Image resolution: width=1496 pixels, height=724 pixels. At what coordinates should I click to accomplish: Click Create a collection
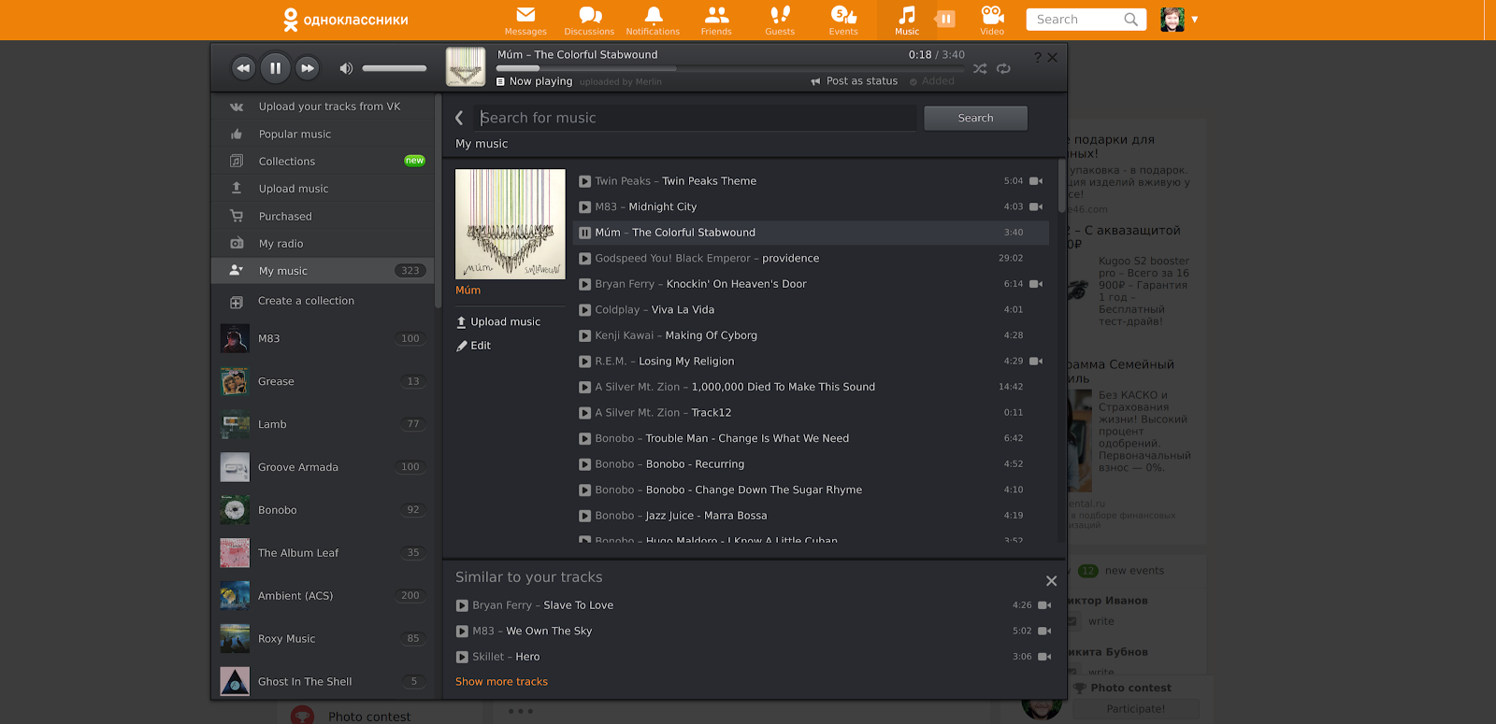click(x=324, y=301)
